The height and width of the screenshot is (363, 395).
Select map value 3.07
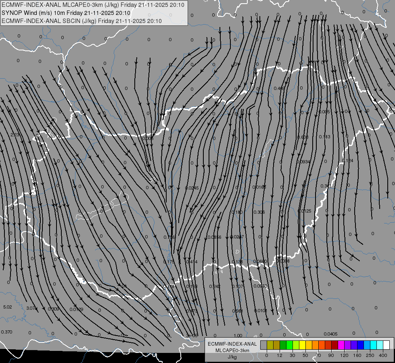click(x=31, y=308)
